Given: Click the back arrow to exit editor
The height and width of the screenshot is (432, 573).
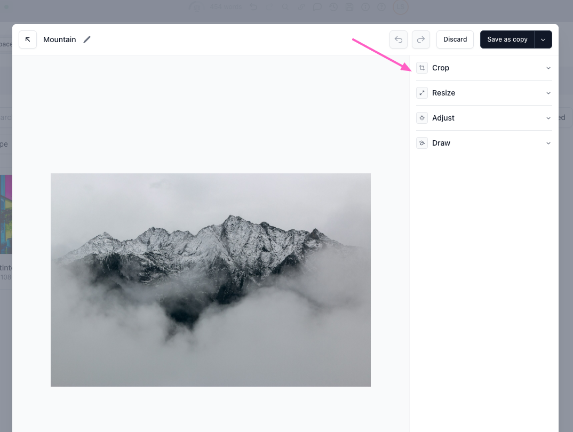Looking at the screenshot, I should click(x=28, y=39).
